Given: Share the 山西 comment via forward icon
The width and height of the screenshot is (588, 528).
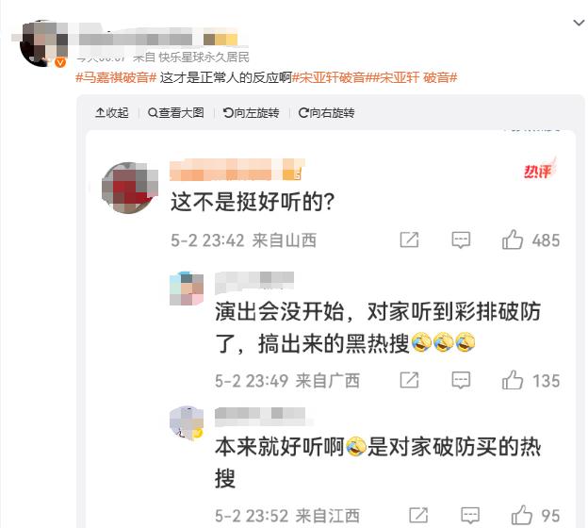Looking at the screenshot, I should point(409,239).
